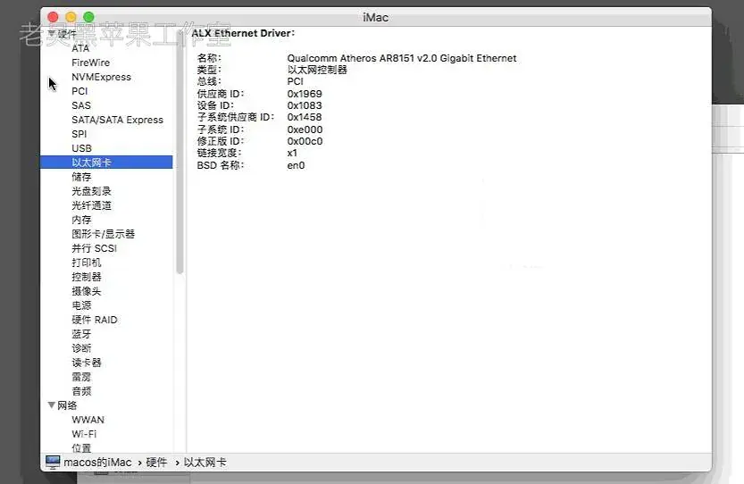
Task: Click the link width value x1
Action: (292, 154)
